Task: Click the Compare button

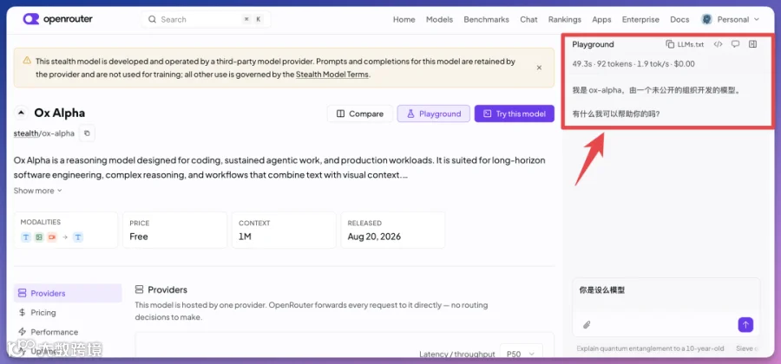Action: pos(359,114)
